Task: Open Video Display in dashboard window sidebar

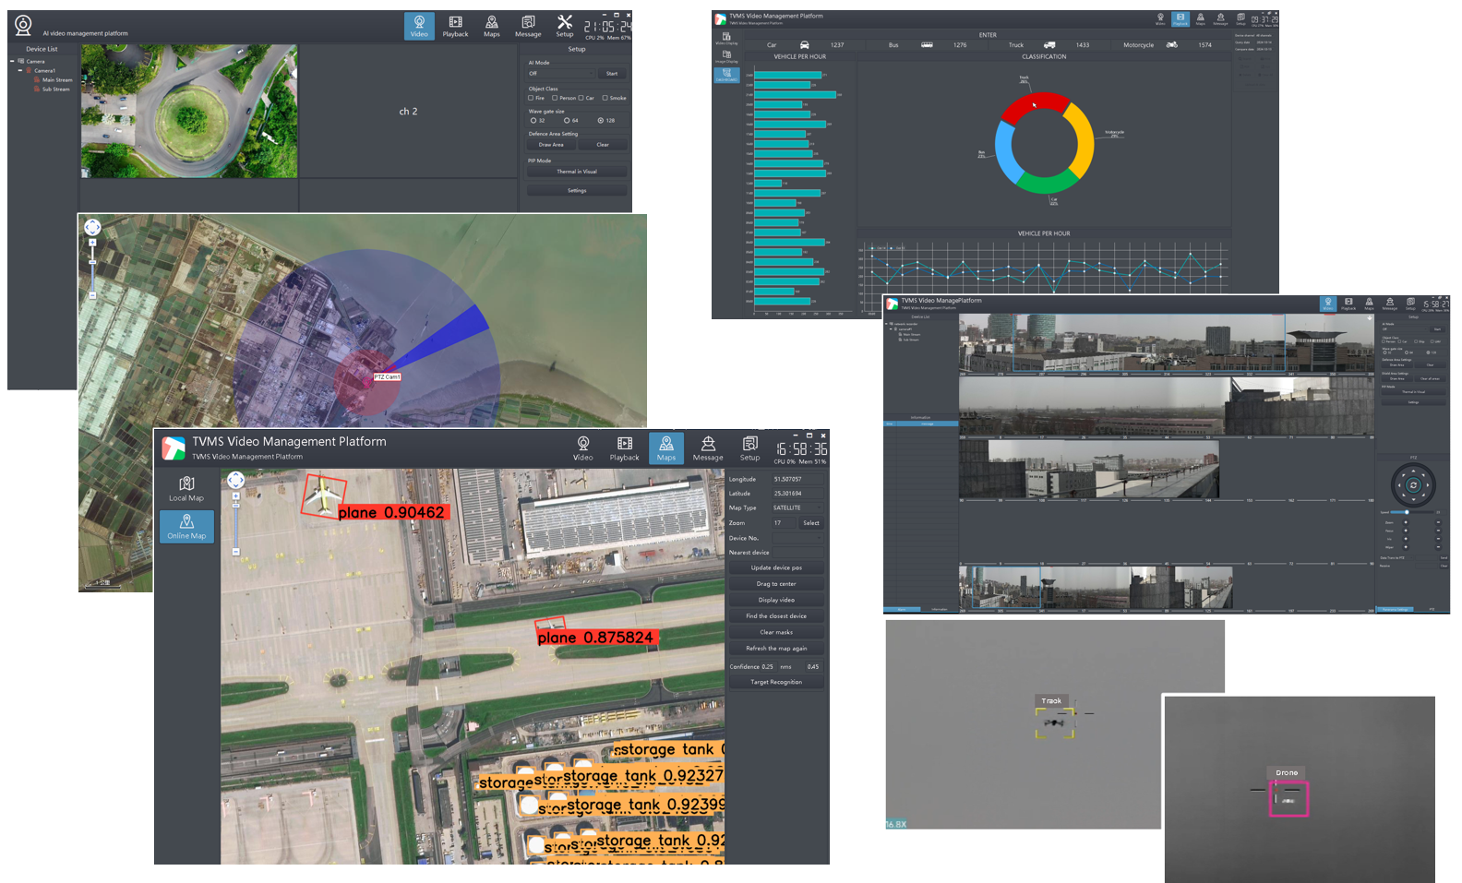Action: point(726,39)
